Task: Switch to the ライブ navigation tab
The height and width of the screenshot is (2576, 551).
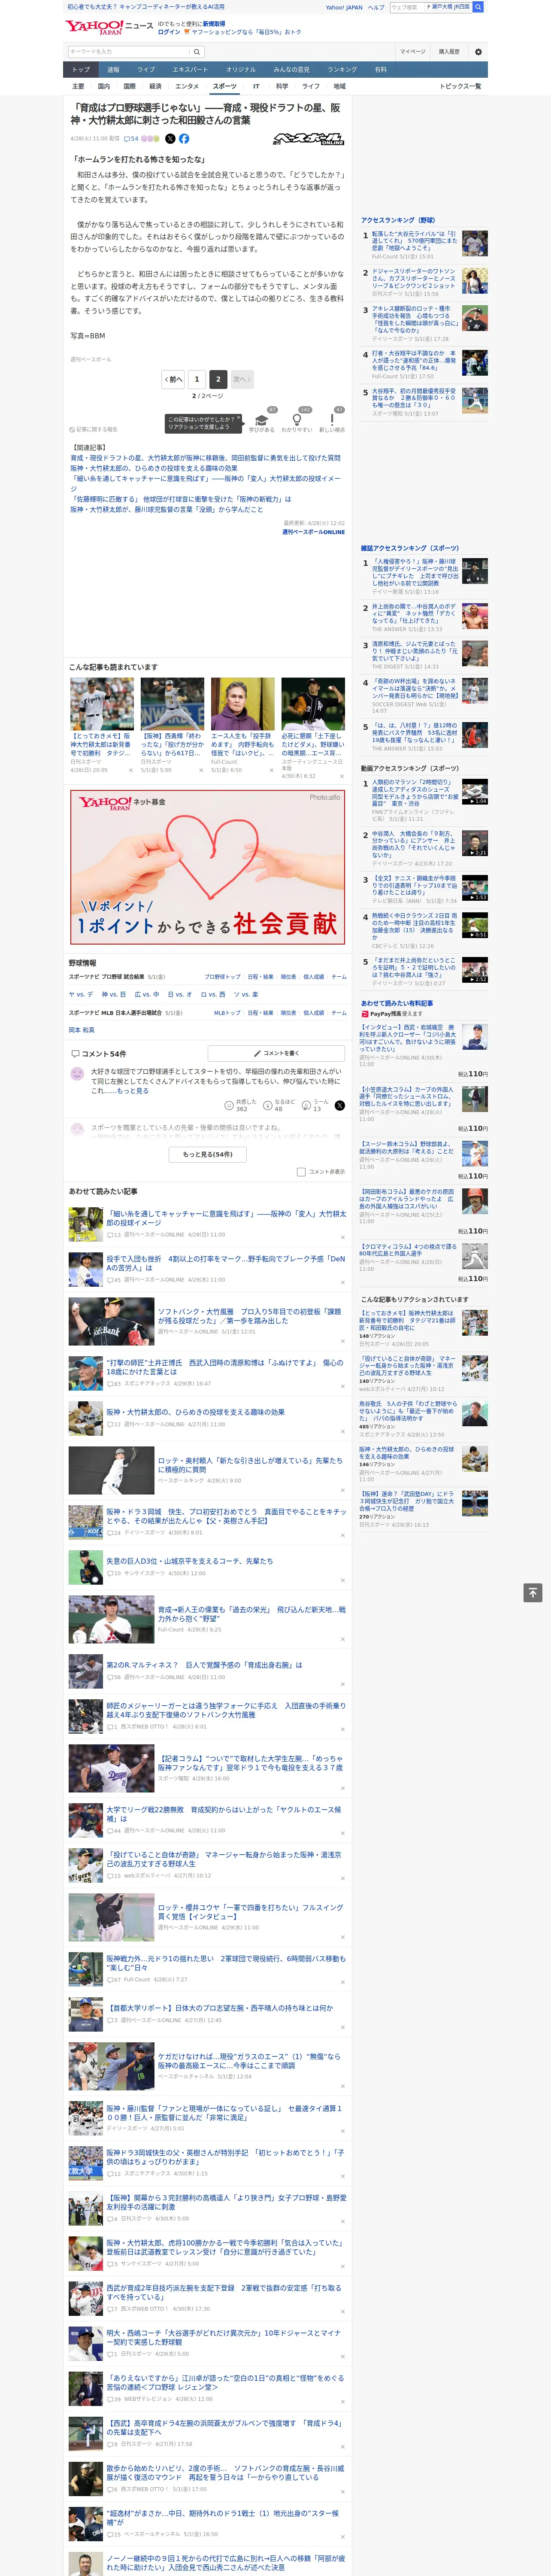Action: click(x=146, y=70)
